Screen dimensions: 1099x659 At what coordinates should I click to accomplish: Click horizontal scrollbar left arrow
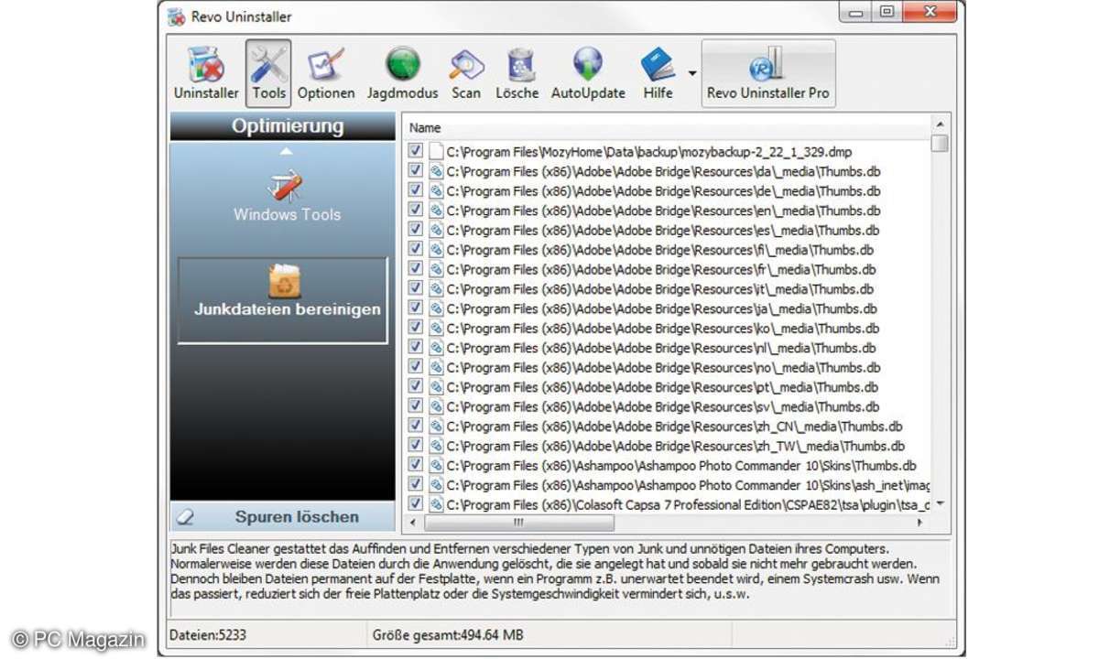tap(412, 523)
